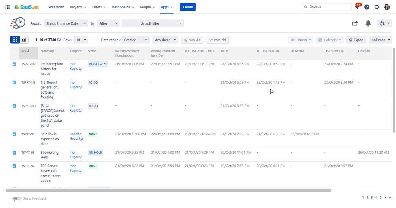This screenshot has height=208, width=396.
Task: Click the start date yy-mm-dd field
Action: 192,40
